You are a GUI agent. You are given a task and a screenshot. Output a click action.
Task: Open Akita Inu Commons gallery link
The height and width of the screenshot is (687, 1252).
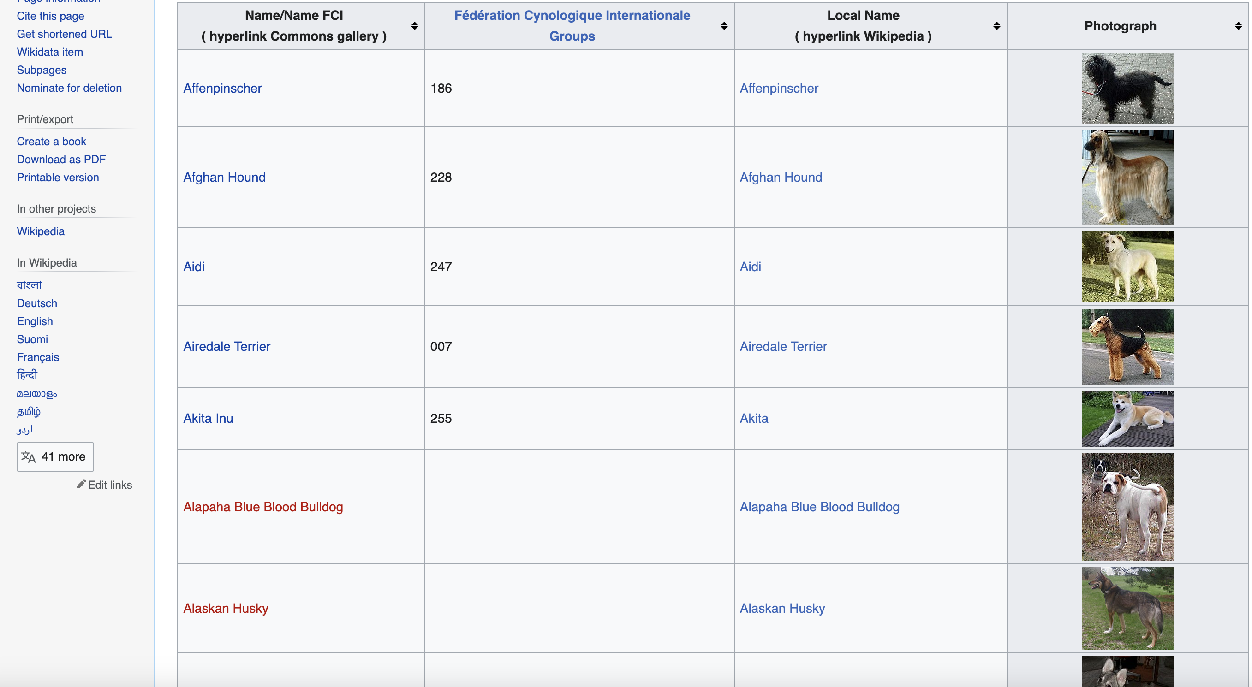(x=208, y=418)
